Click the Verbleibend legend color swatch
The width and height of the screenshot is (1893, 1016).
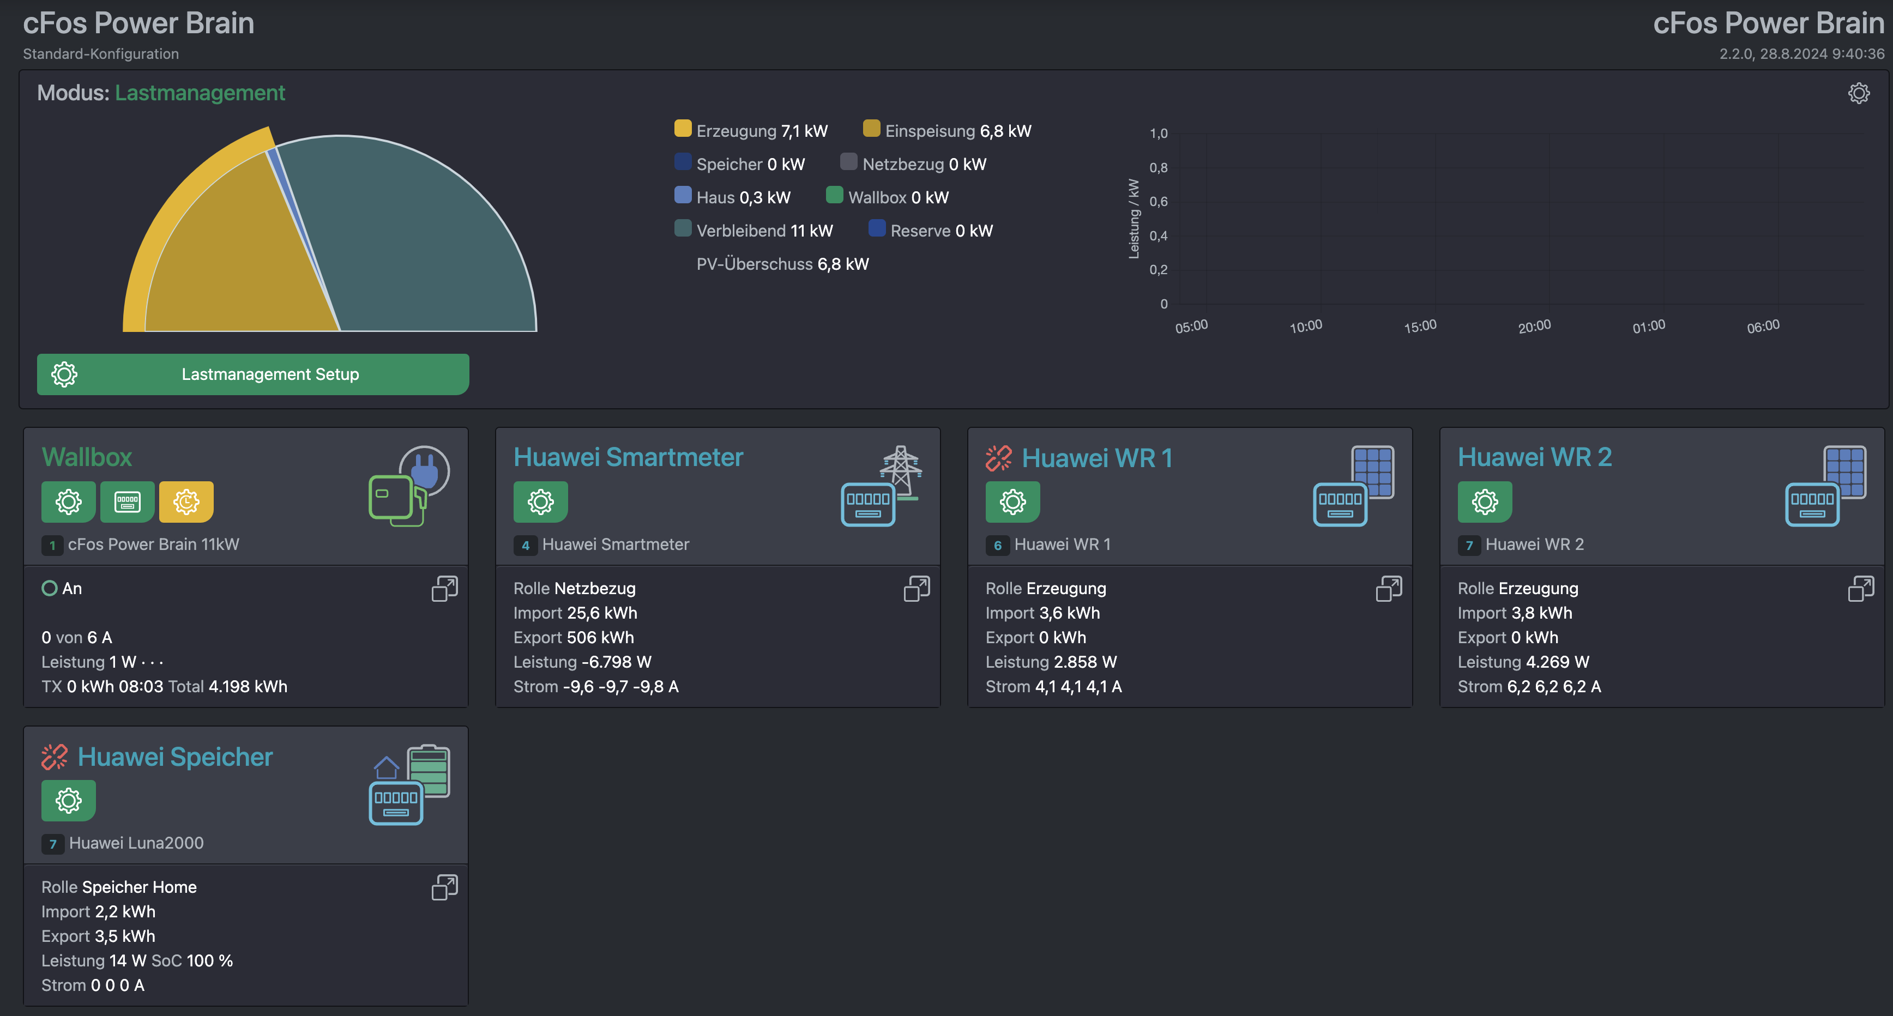tap(683, 228)
